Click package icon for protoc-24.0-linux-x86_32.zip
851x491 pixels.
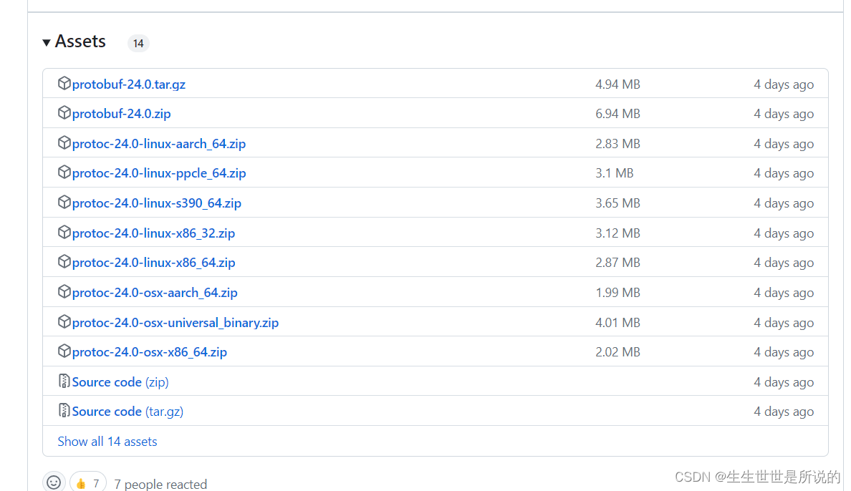point(64,232)
